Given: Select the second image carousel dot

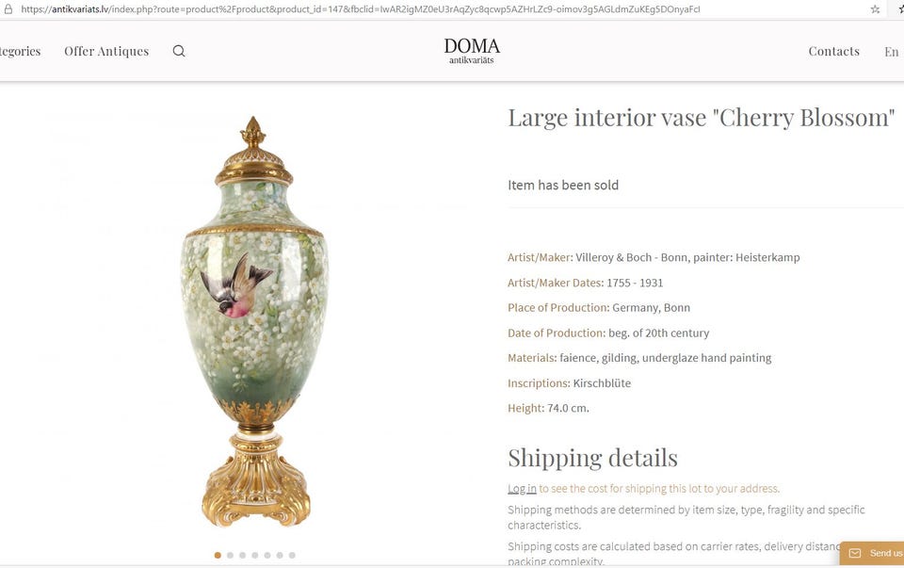Looking at the screenshot, I should [230, 556].
